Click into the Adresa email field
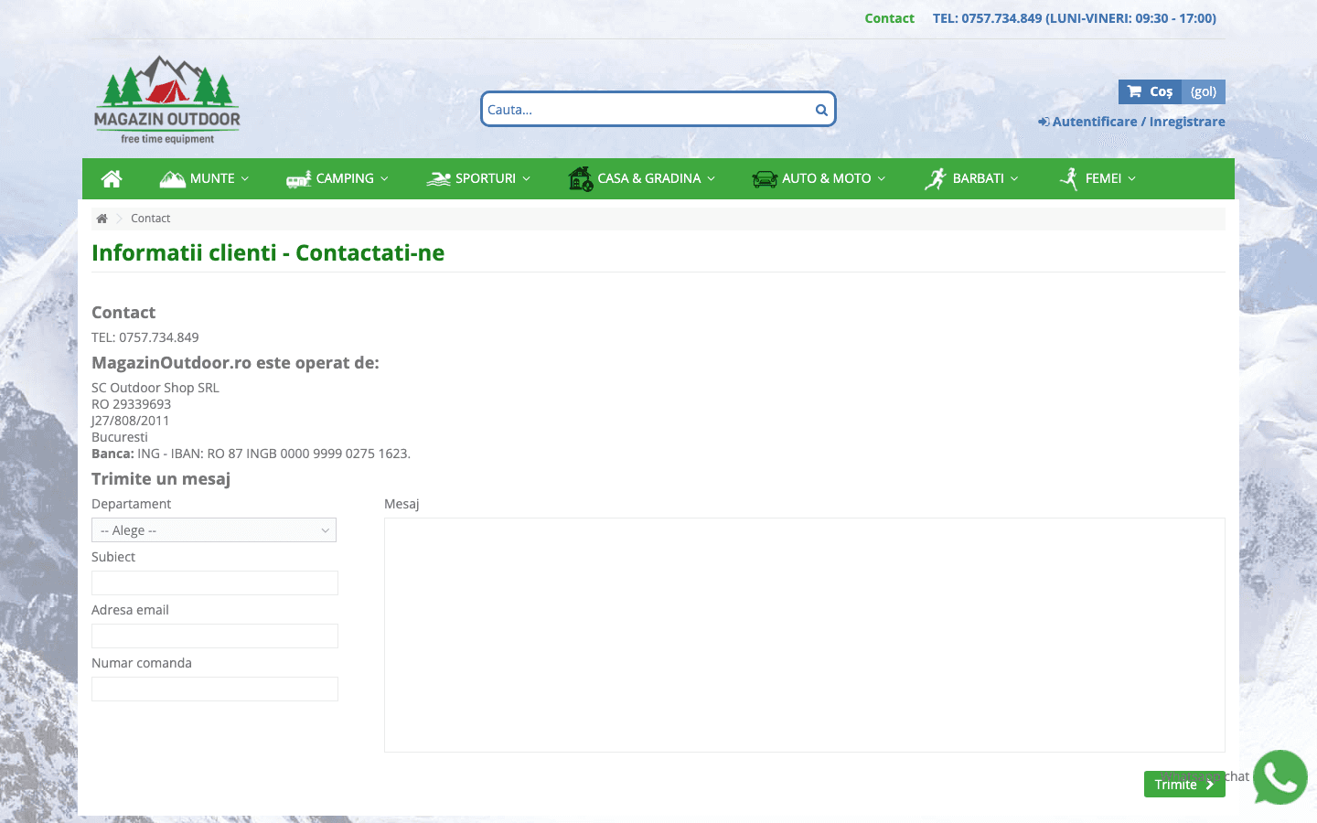This screenshot has height=823, width=1317. pos(215,636)
